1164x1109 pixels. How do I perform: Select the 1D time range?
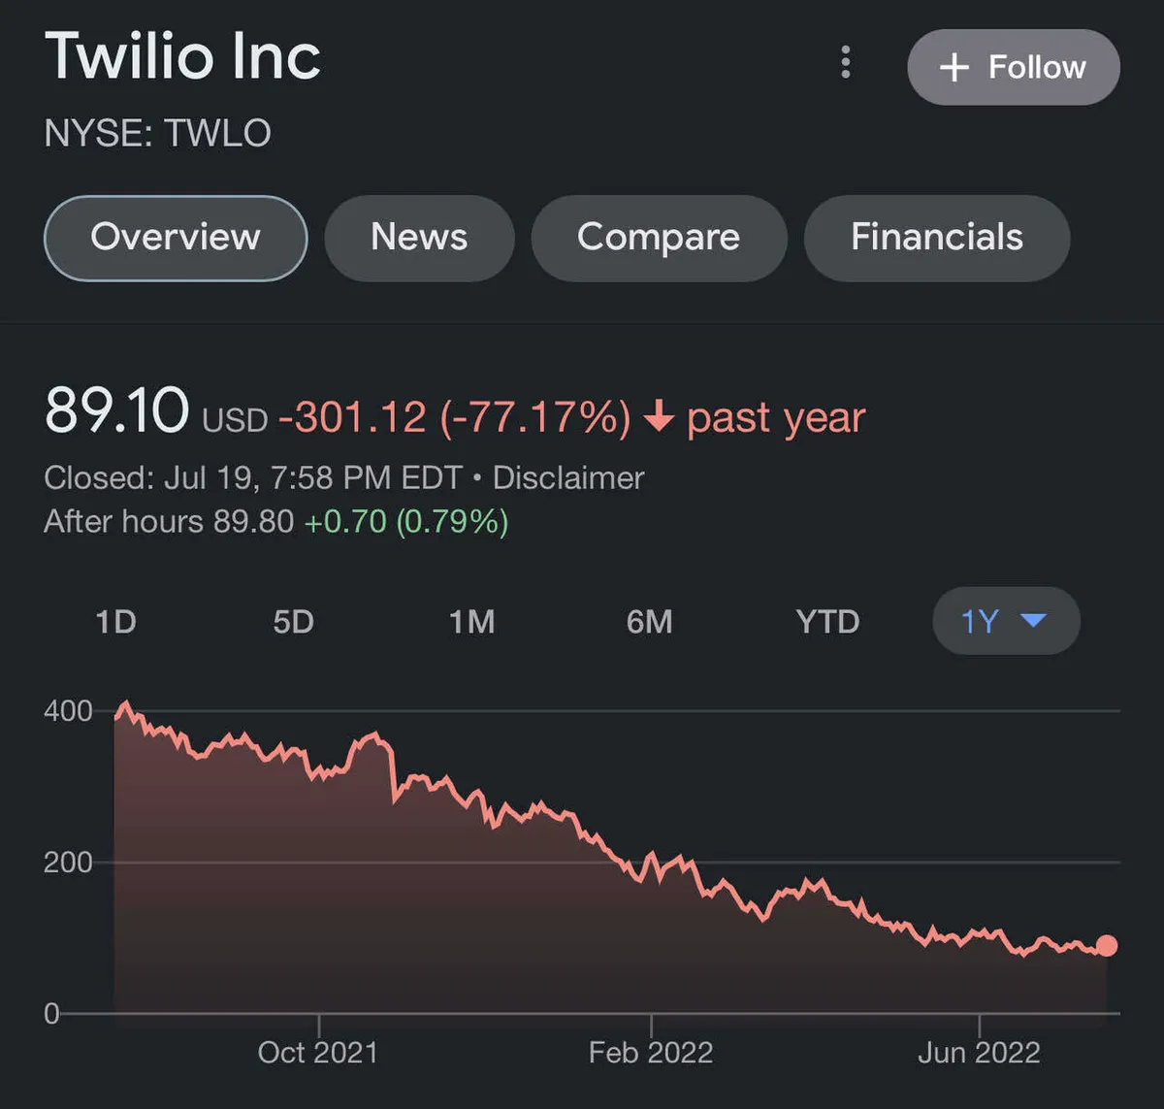click(x=115, y=621)
